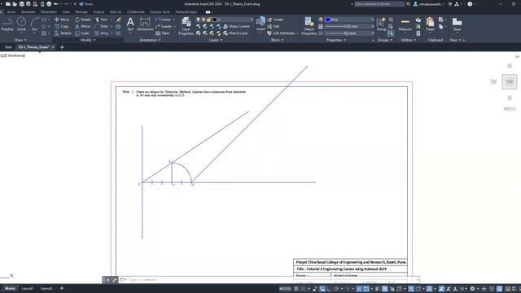Click the object color wheel icon

(x=321, y=20)
